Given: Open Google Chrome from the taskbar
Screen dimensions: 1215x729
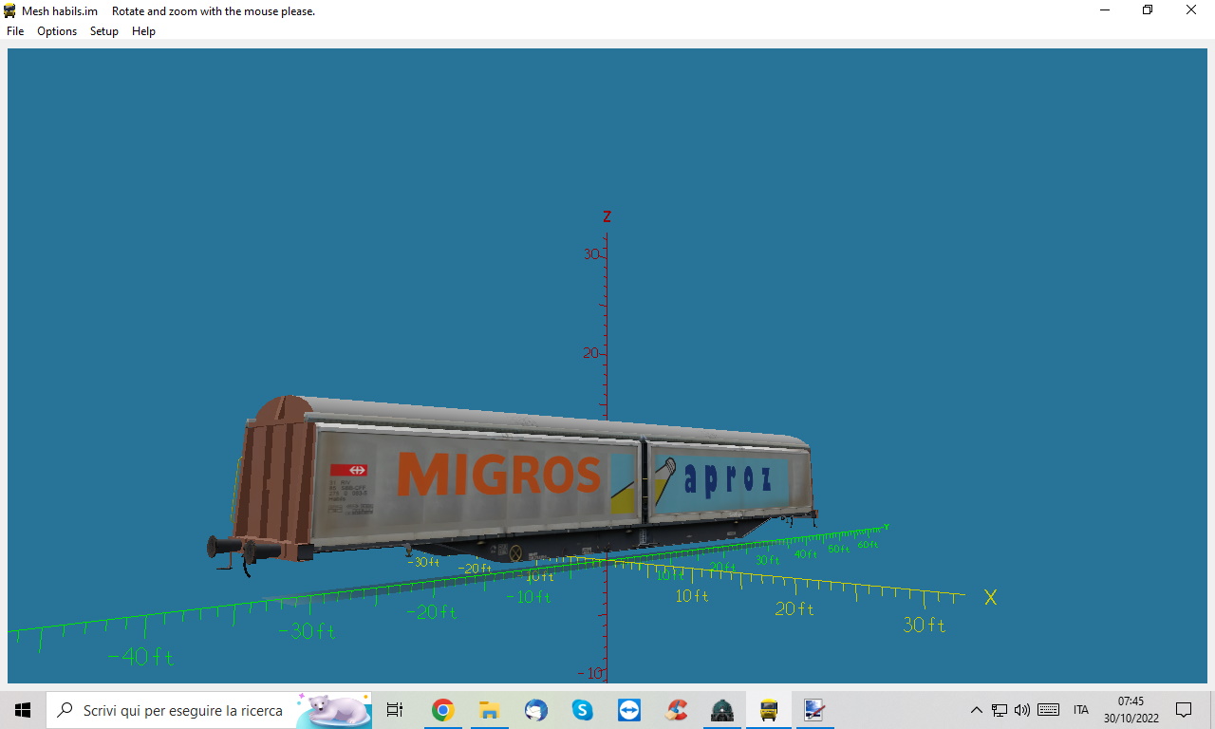Looking at the screenshot, I should point(442,710).
